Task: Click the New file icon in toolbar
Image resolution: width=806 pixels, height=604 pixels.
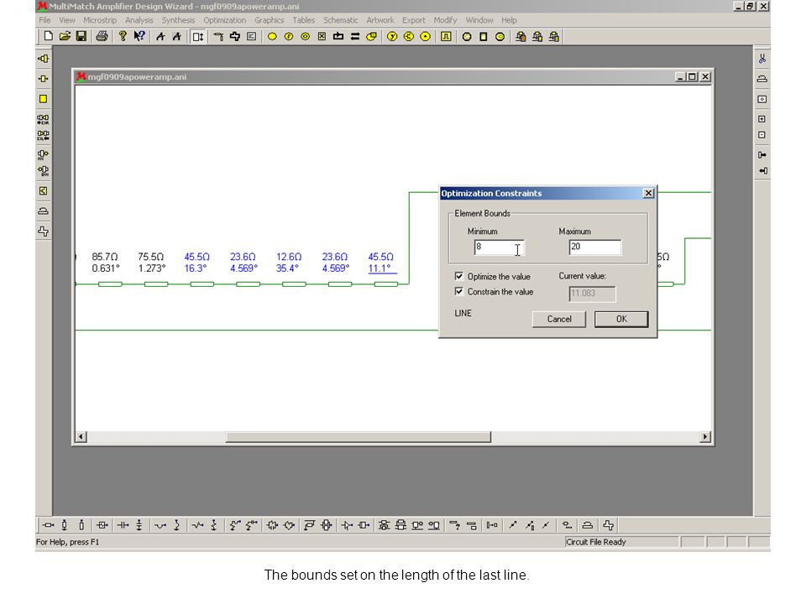Action: click(x=49, y=36)
